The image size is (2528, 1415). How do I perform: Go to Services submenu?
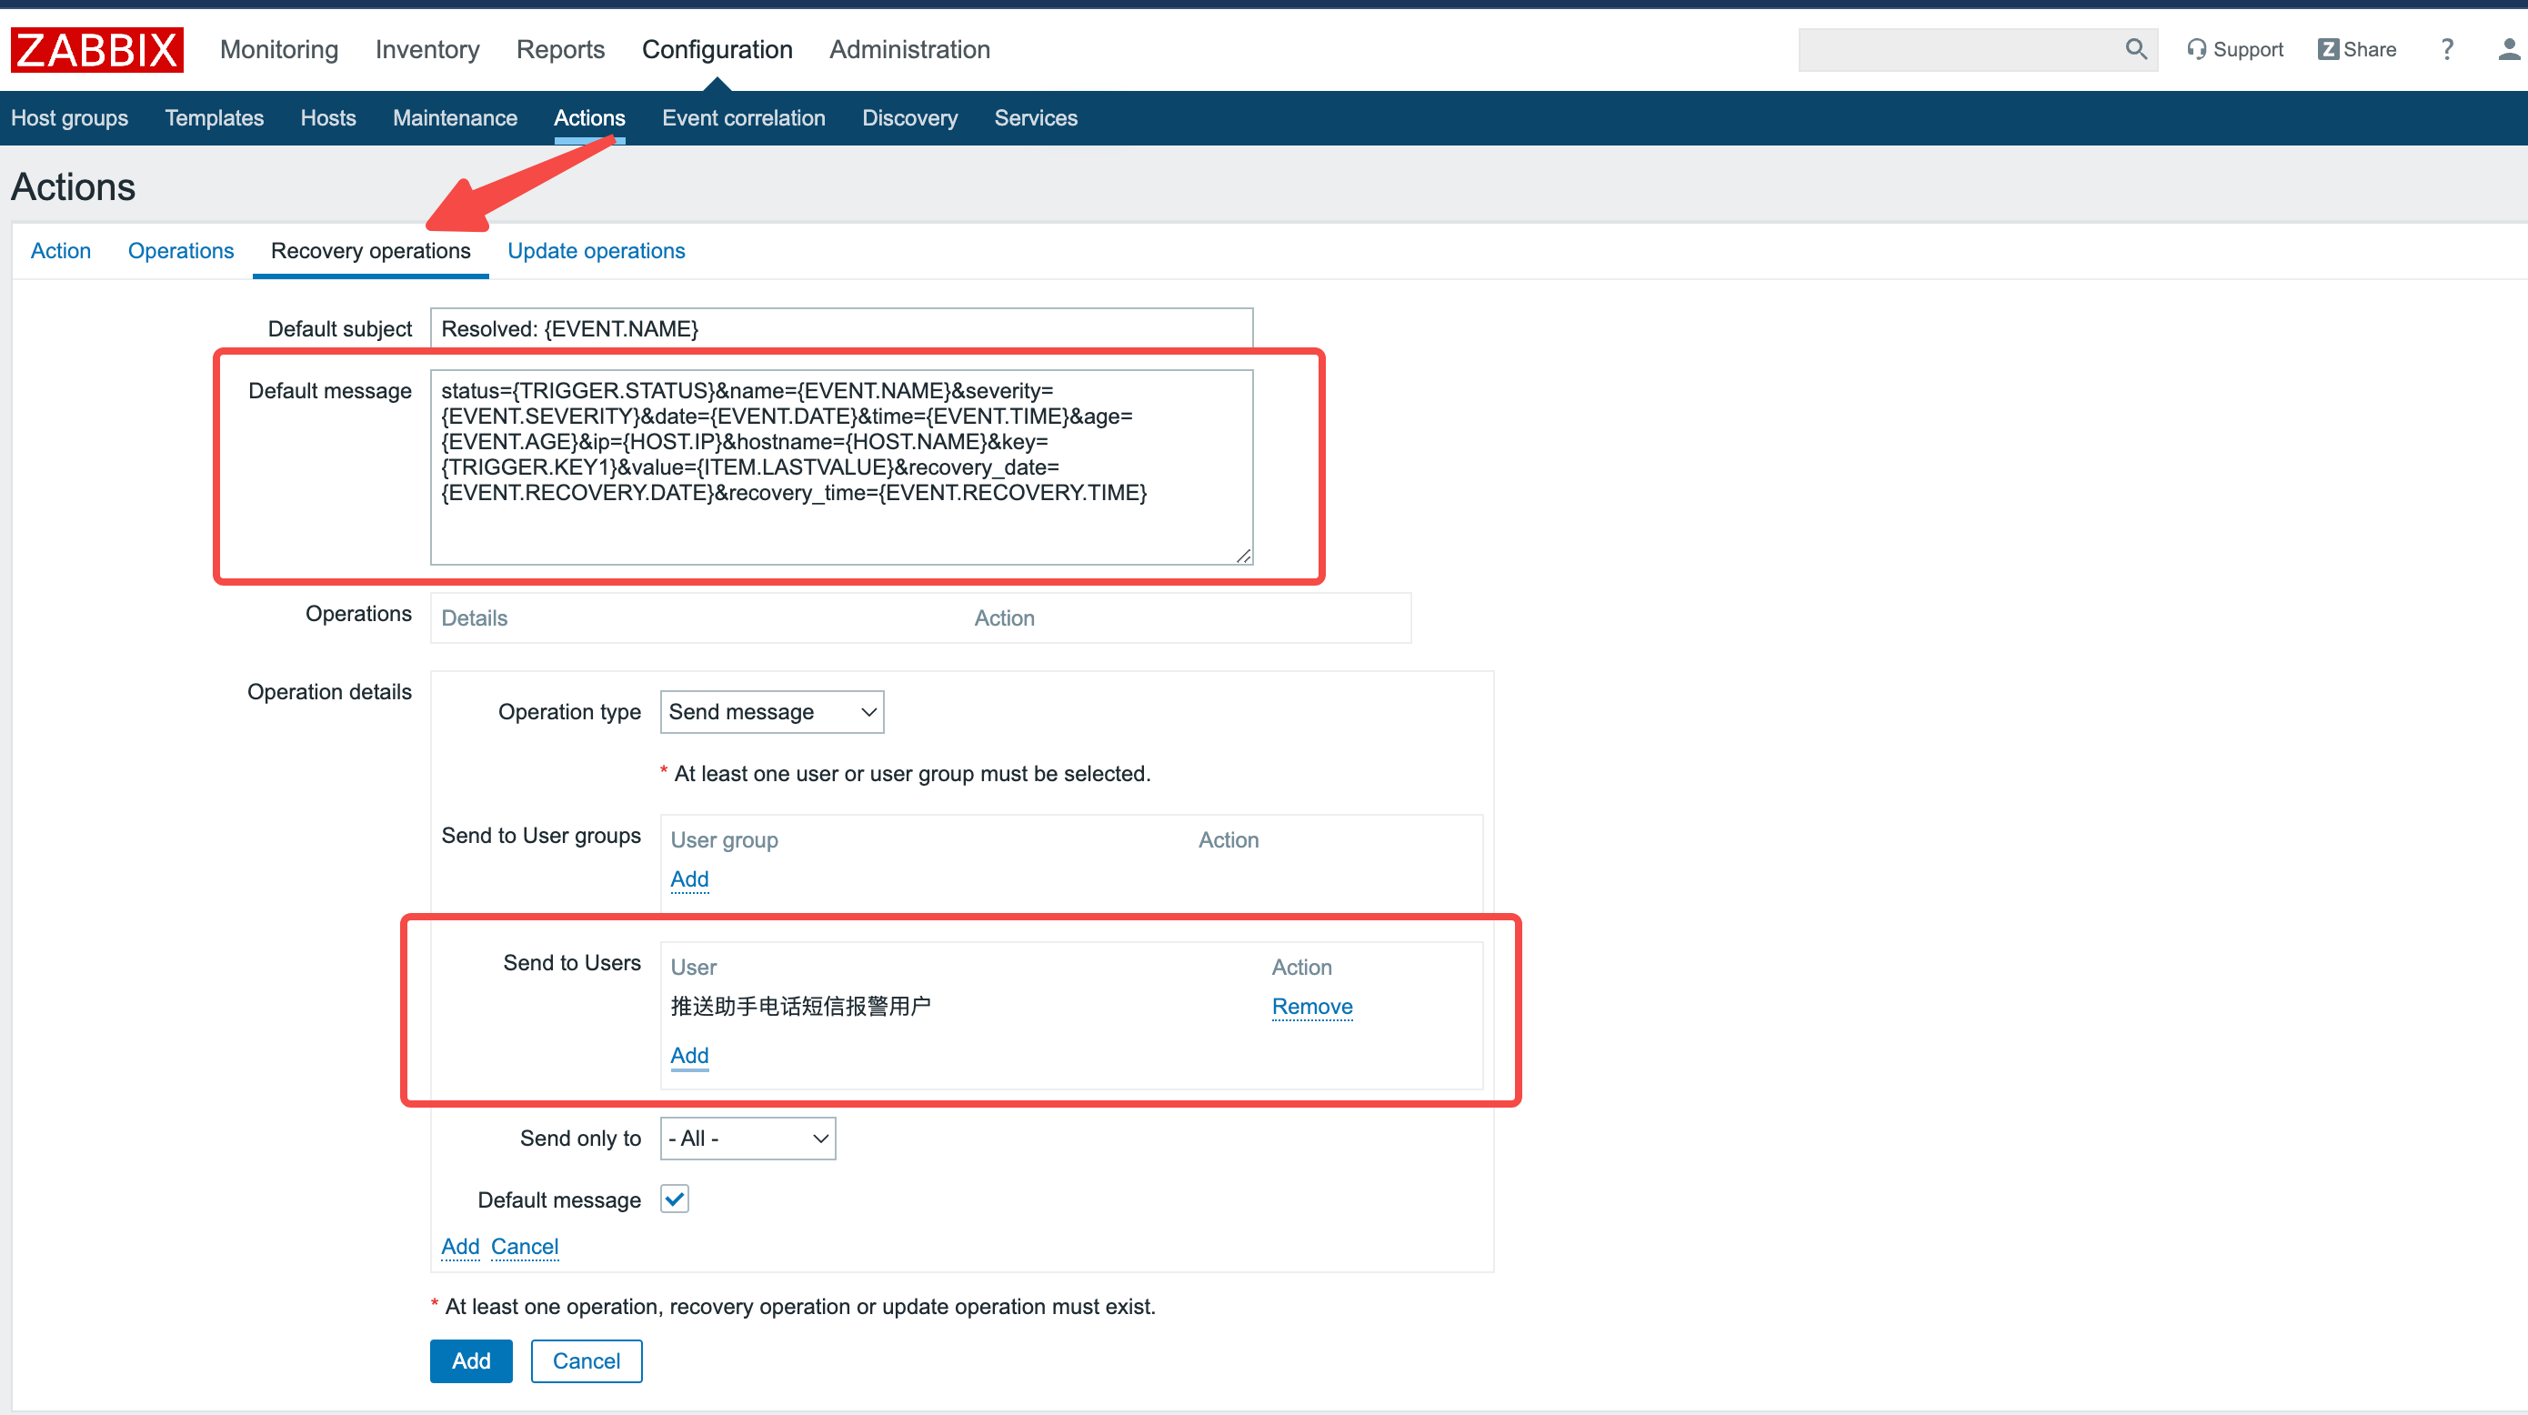[x=1036, y=117]
